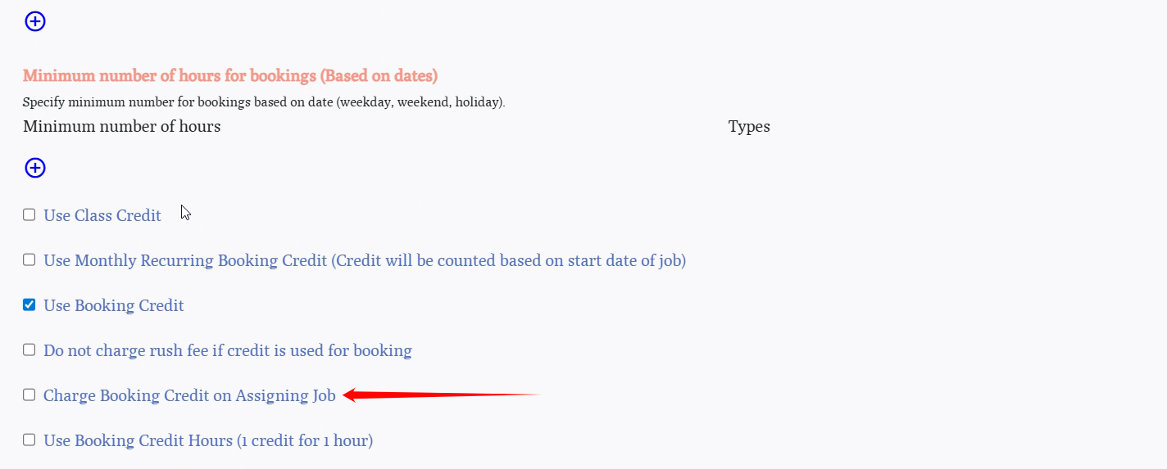Image resolution: width=1167 pixels, height=469 pixels.
Task: Click Charge Booking Credit on Assigning Job text
Action: (189, 396)
